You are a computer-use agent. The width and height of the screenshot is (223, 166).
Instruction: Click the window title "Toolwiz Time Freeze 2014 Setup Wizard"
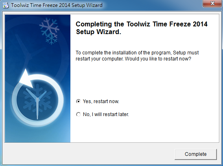[57, 5]
